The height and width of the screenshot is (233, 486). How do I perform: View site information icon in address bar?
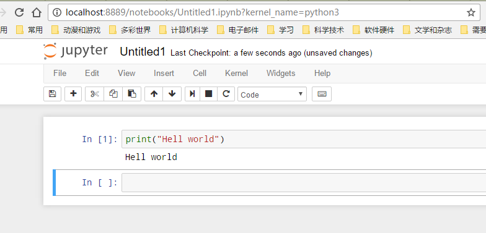pyautogui.click(x=57, y=12)
